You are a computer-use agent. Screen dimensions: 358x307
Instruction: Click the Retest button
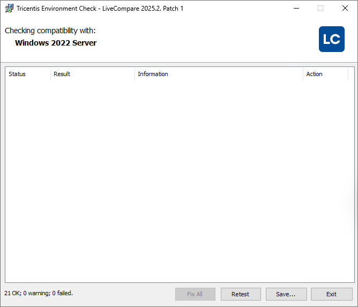click(241, 294)
